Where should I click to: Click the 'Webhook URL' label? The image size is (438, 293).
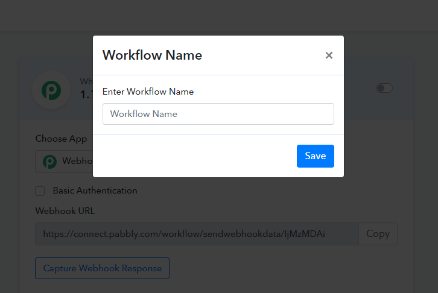(65, 211)
